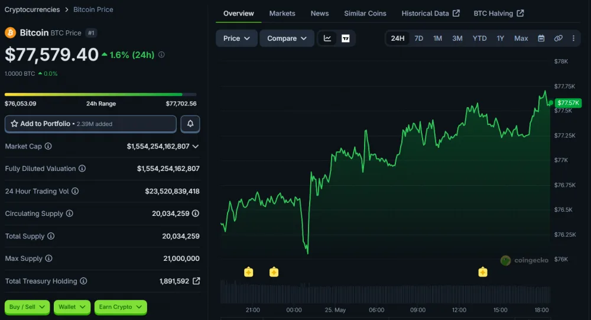
Task: Click the $77,579.40 price text
Action: point(51,54)
